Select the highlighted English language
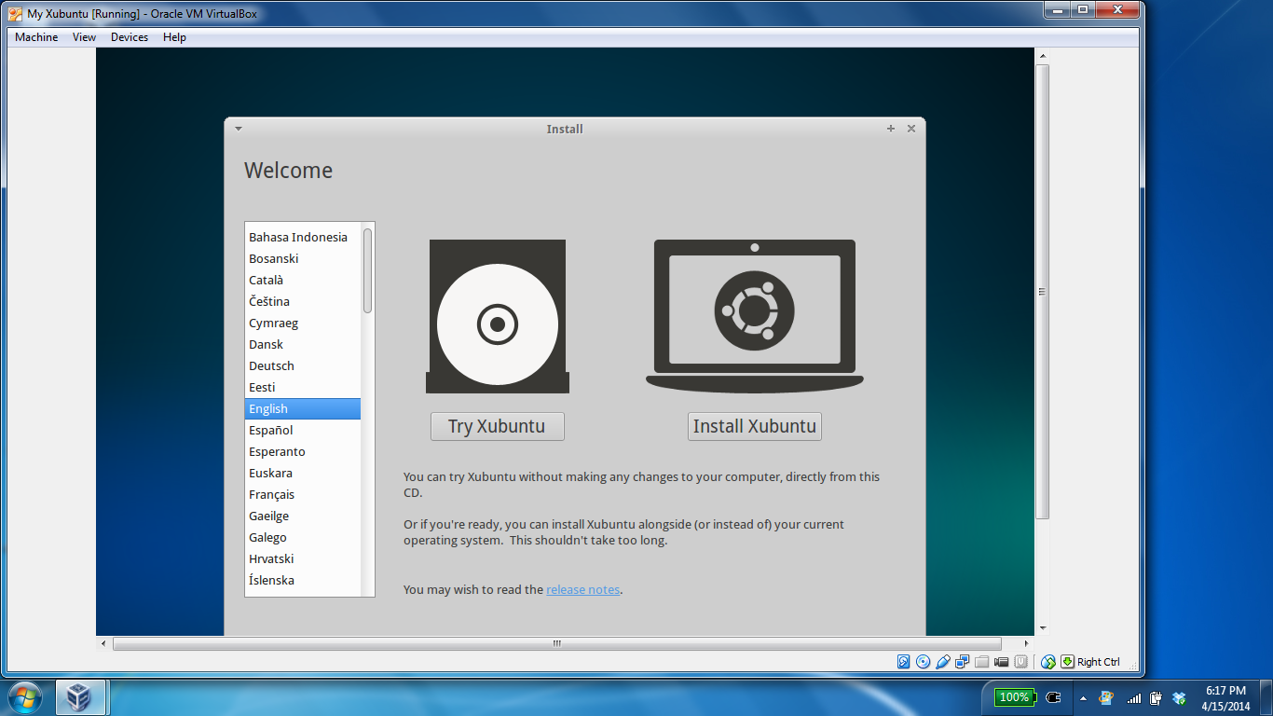This screenshot has height=716, width=1273. click(303, 408)
